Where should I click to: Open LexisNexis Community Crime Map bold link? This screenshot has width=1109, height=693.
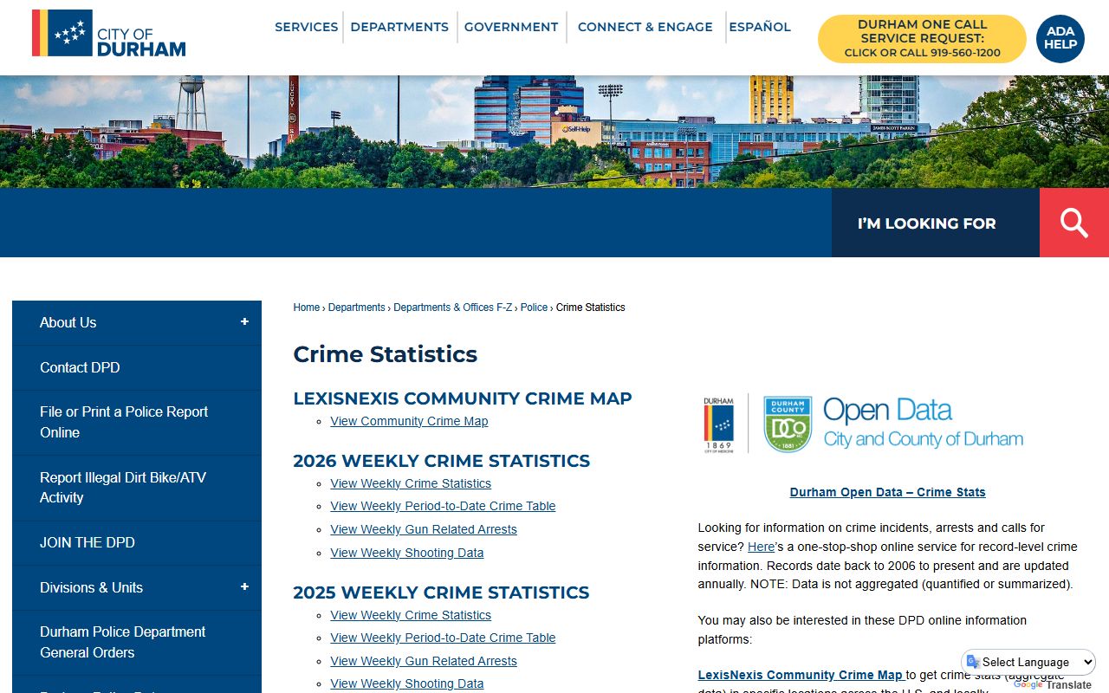801,675
